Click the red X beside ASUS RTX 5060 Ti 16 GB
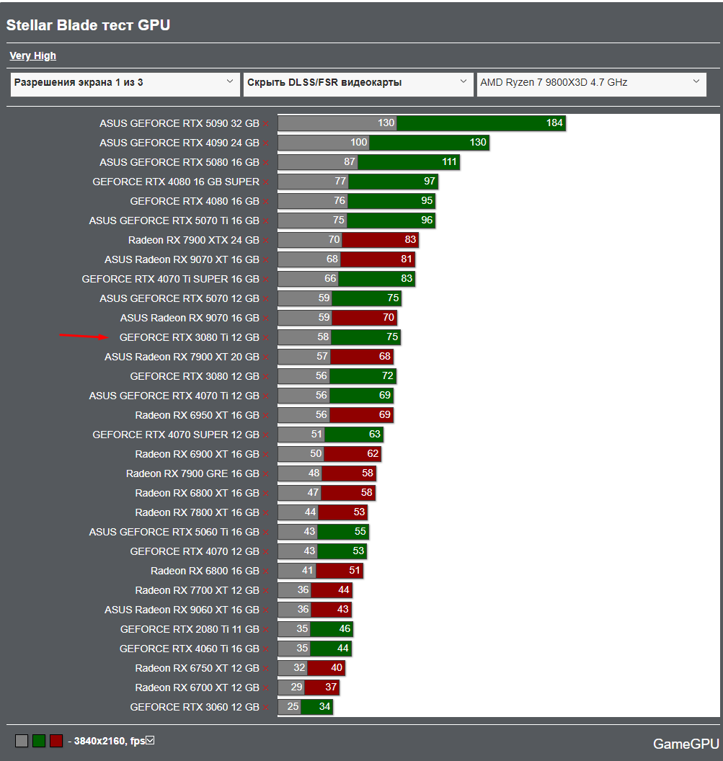The height and width of the screenshot is (761, 723). pyautogui.click(x=266, y=533)
